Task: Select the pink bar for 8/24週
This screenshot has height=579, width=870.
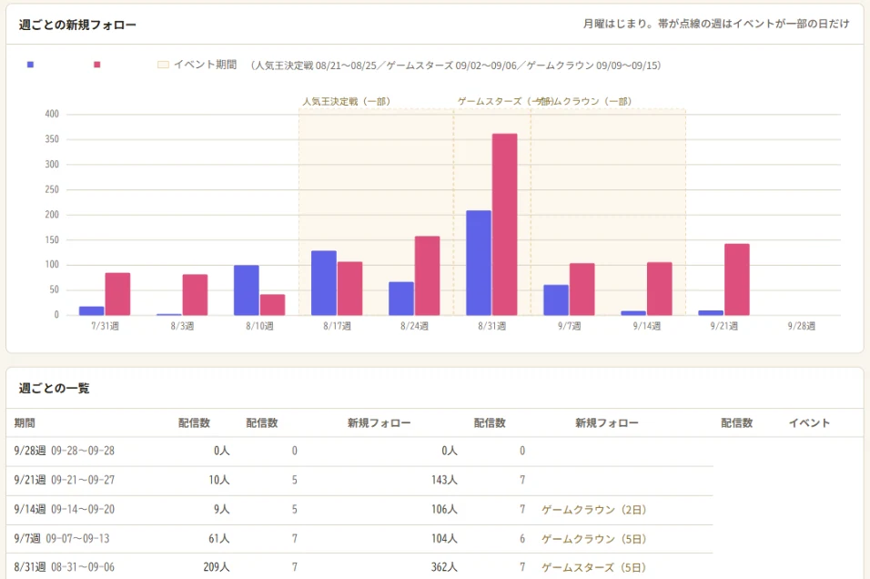Action: (x=427, y=276)
